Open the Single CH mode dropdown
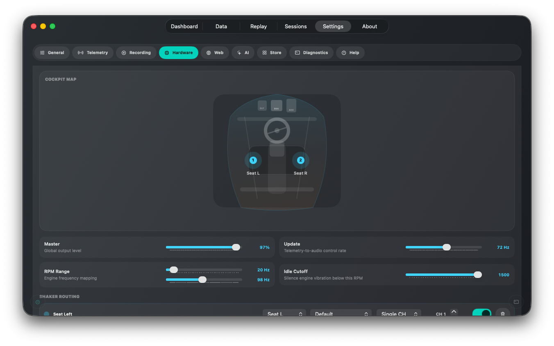This screenshot has height=346, width=554. 399,314
